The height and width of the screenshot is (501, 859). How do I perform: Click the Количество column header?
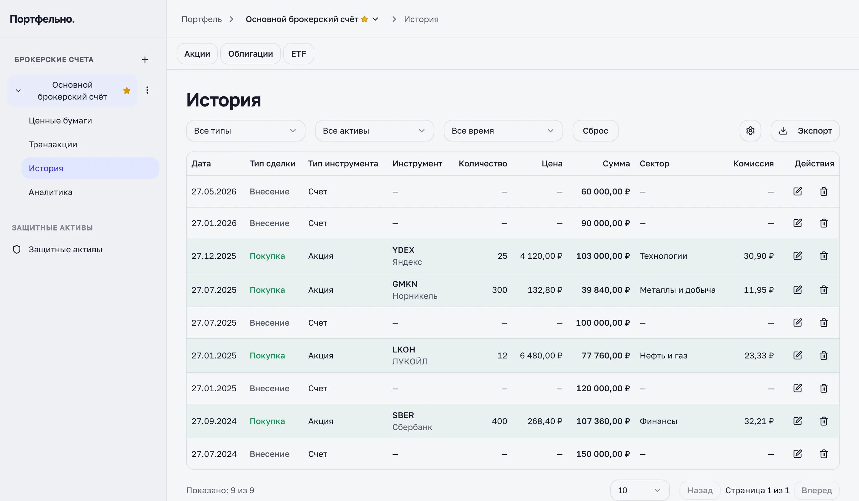[483, 164]
